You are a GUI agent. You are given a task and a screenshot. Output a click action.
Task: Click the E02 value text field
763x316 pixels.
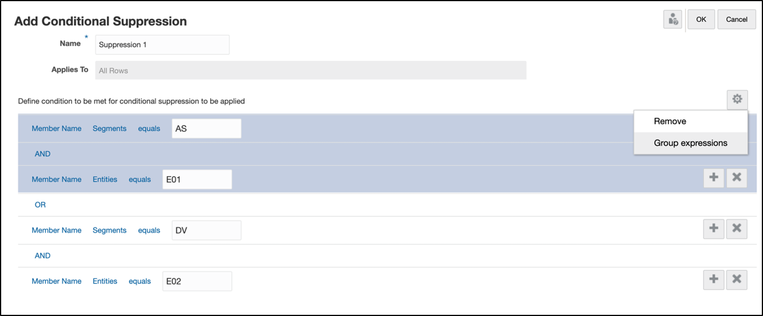tap(197, 281)
